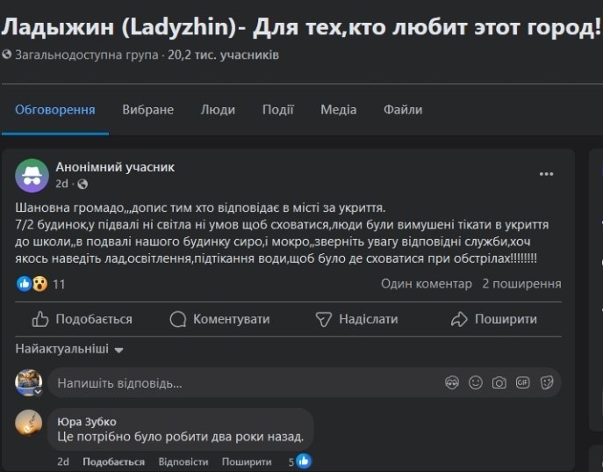Open the emoji picker in comment box
The width and height of the screenshot is (603, 472).
point(476,382)
